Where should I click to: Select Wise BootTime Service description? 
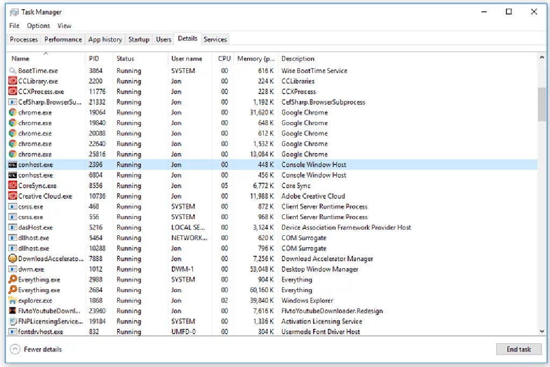314,70
